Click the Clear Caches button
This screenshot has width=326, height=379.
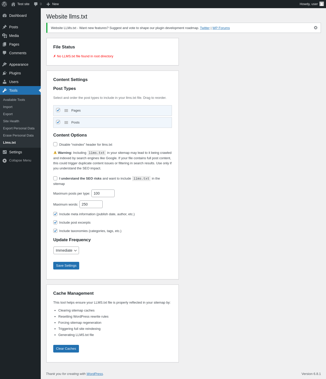click(66, 349)
